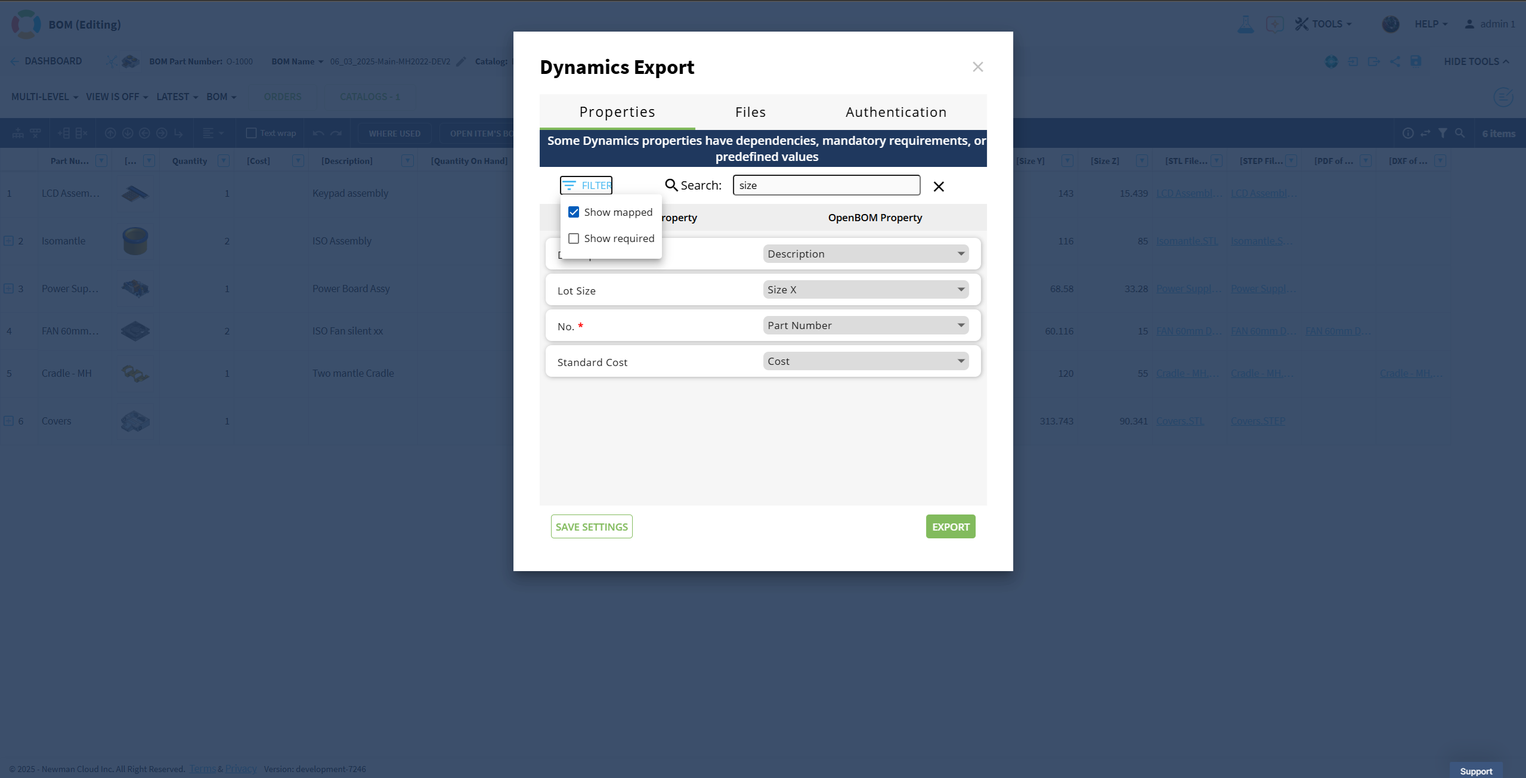Click the green EXPORT button
1526x778 pixels.
(x=950, y=526)
